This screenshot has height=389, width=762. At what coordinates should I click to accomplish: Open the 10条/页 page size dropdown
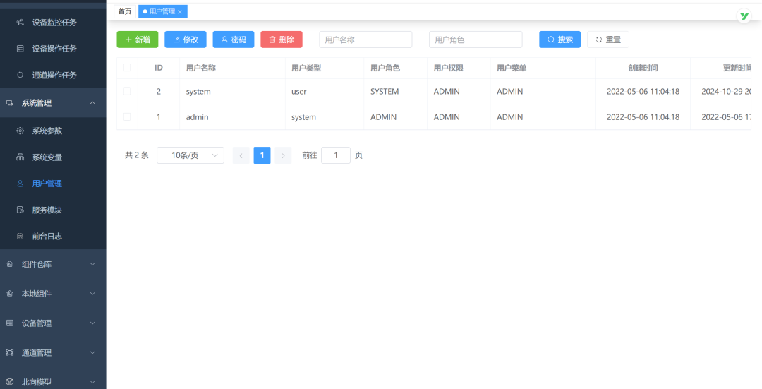click(190, 155)
